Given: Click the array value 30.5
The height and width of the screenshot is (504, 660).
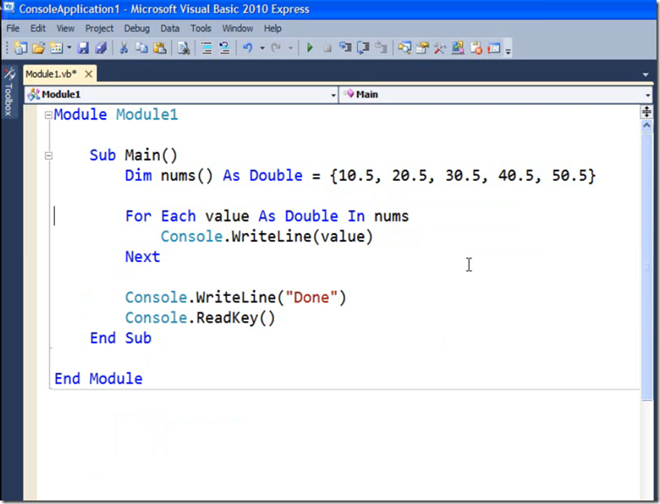Looking at the screenshot, I should pyautogui.click(x=463, y=176).
